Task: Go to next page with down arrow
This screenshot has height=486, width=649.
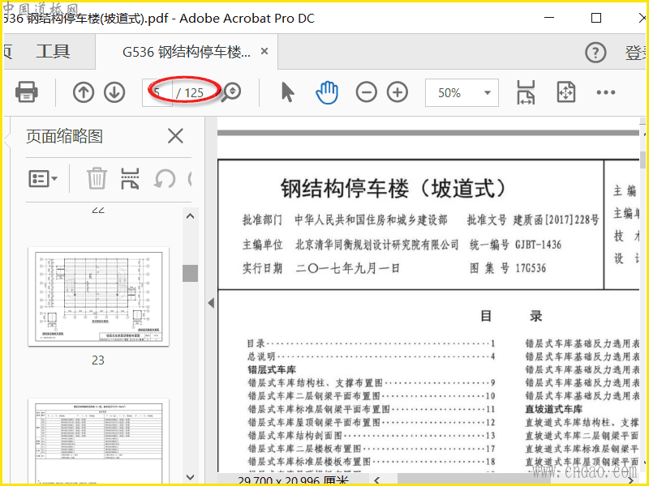Action: [114, 92]
